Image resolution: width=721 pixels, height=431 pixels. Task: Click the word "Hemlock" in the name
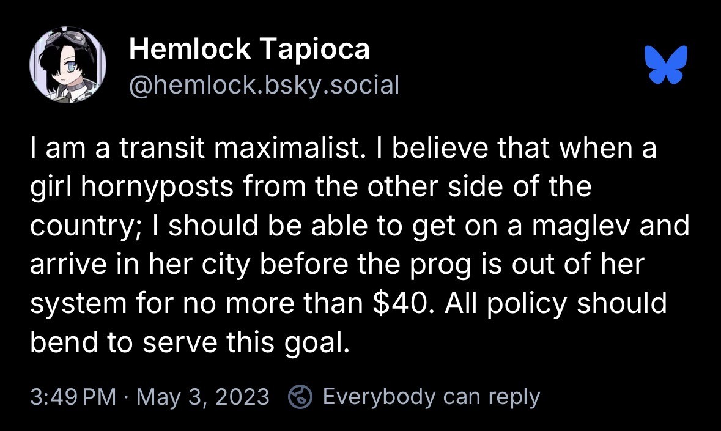[x=190, y=50]
